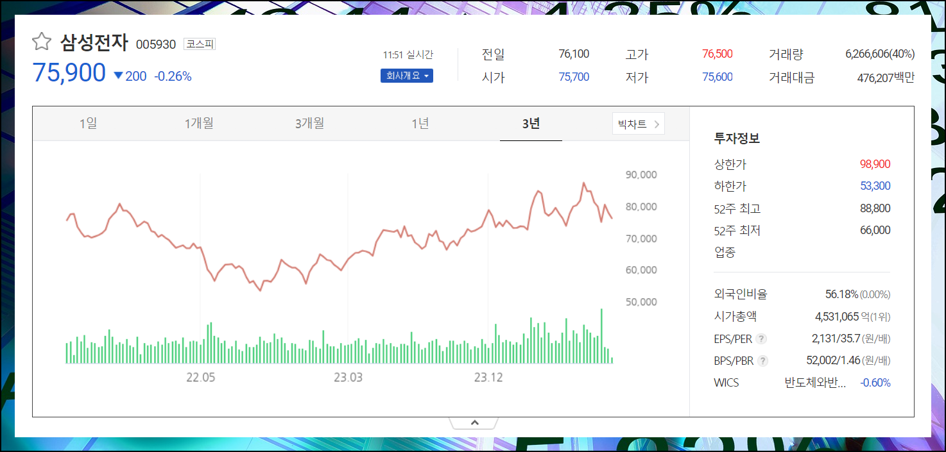Open the 회사개요 dropdown button
The image size is (946, 452).
pos(407,76)
